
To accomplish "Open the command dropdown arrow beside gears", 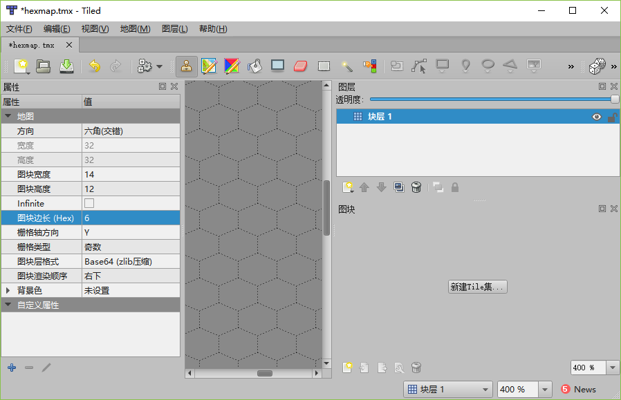I will [159, 66].
